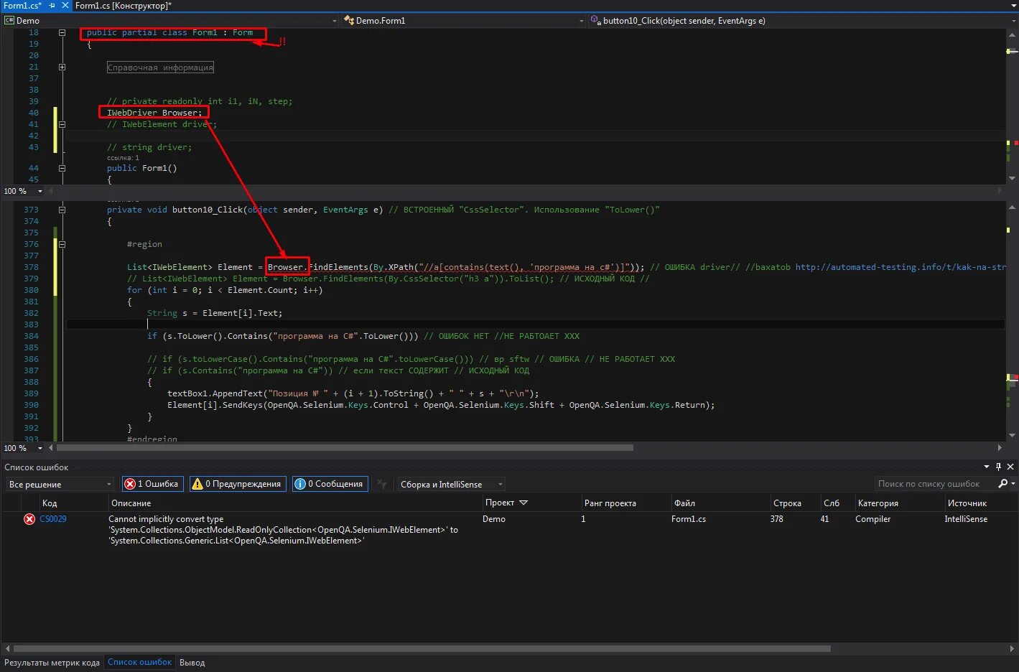Sort error list by 'Проект' column
Screen dimensions: 1019x672
tap(499, 503)
